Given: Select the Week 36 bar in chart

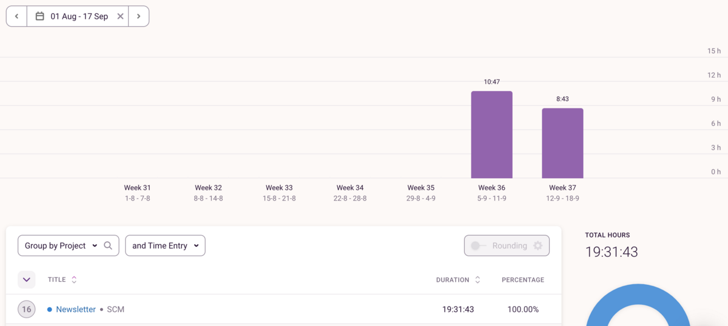Looking at the screenshot, I should [x=492, y=135].
